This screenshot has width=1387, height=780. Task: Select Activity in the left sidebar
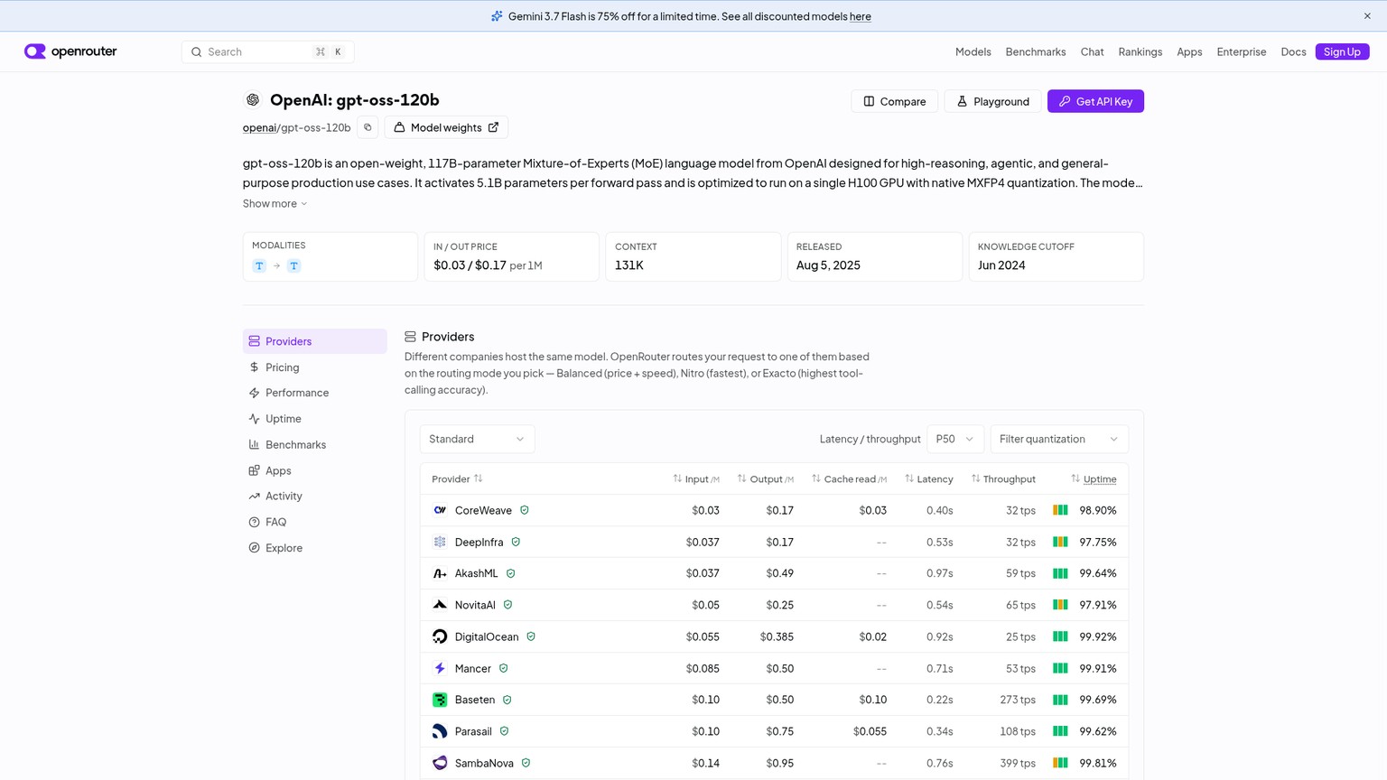315,497
